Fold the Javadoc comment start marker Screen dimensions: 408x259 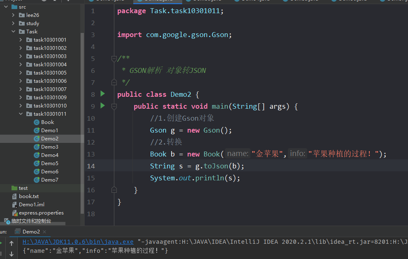[x=114, y=59]
